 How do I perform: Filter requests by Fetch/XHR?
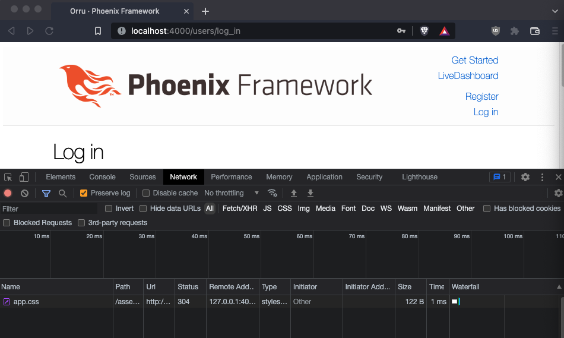(240, 209)
